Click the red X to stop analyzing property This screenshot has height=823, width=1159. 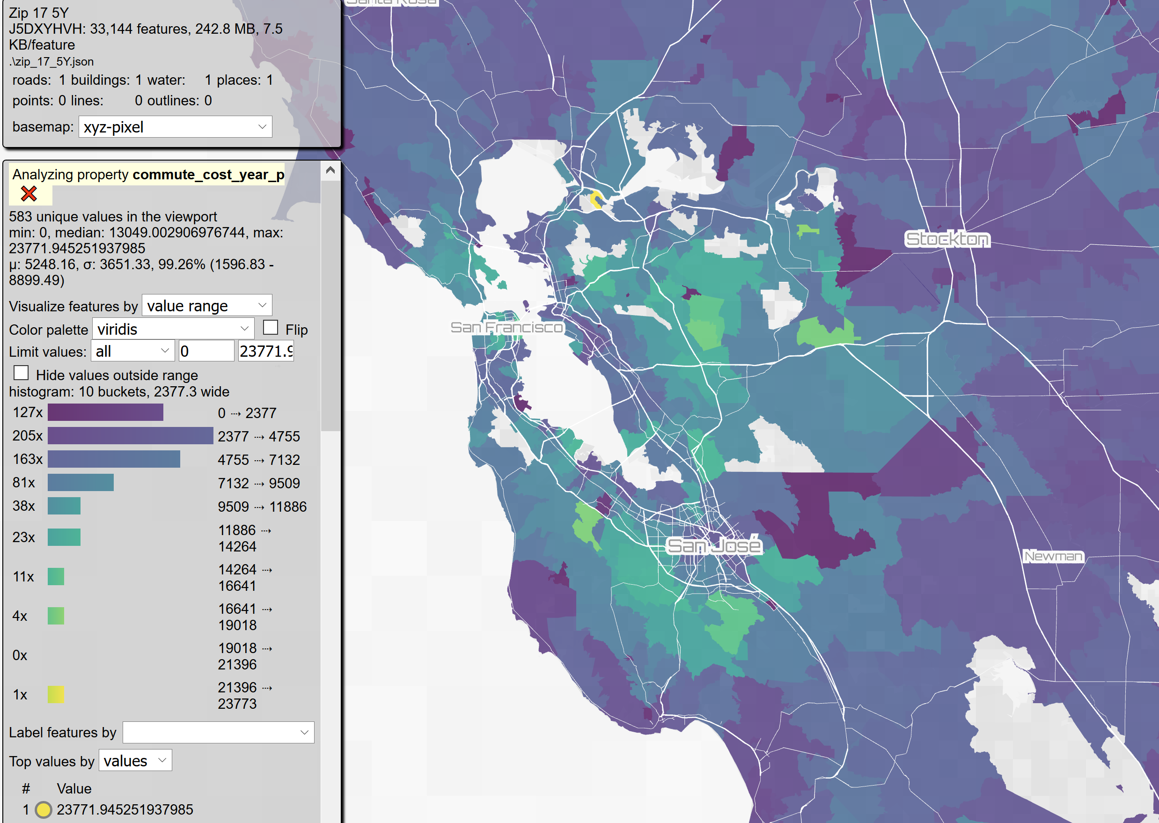[x=29, y=194]
